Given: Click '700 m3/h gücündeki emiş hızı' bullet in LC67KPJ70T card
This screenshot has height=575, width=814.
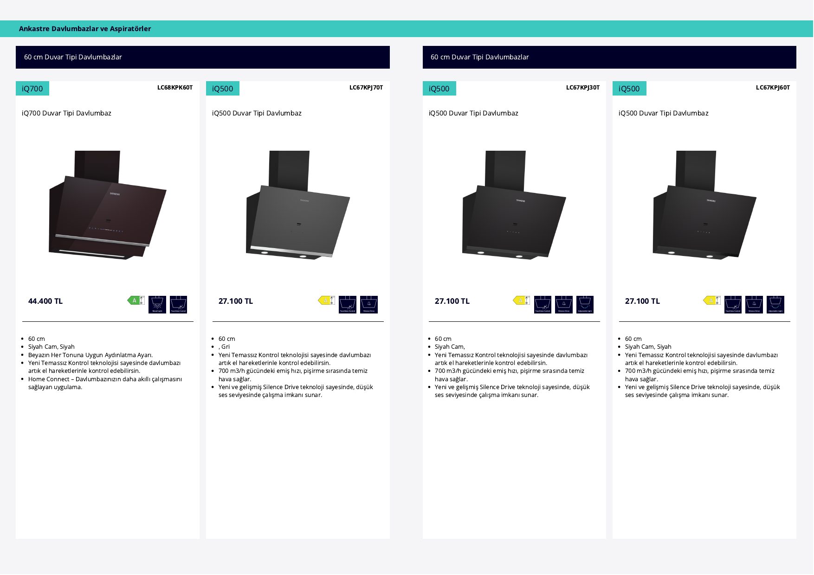Looking at the screenshot, I should (293, 375).
